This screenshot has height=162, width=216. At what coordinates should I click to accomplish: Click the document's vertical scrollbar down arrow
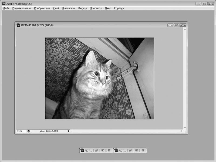coord(185,127)
